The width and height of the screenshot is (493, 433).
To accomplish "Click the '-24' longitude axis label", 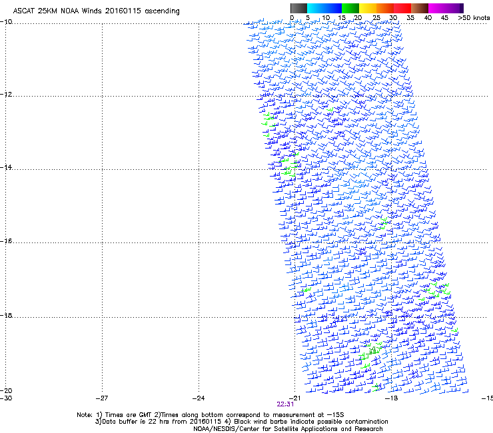I will pos(199,398).
